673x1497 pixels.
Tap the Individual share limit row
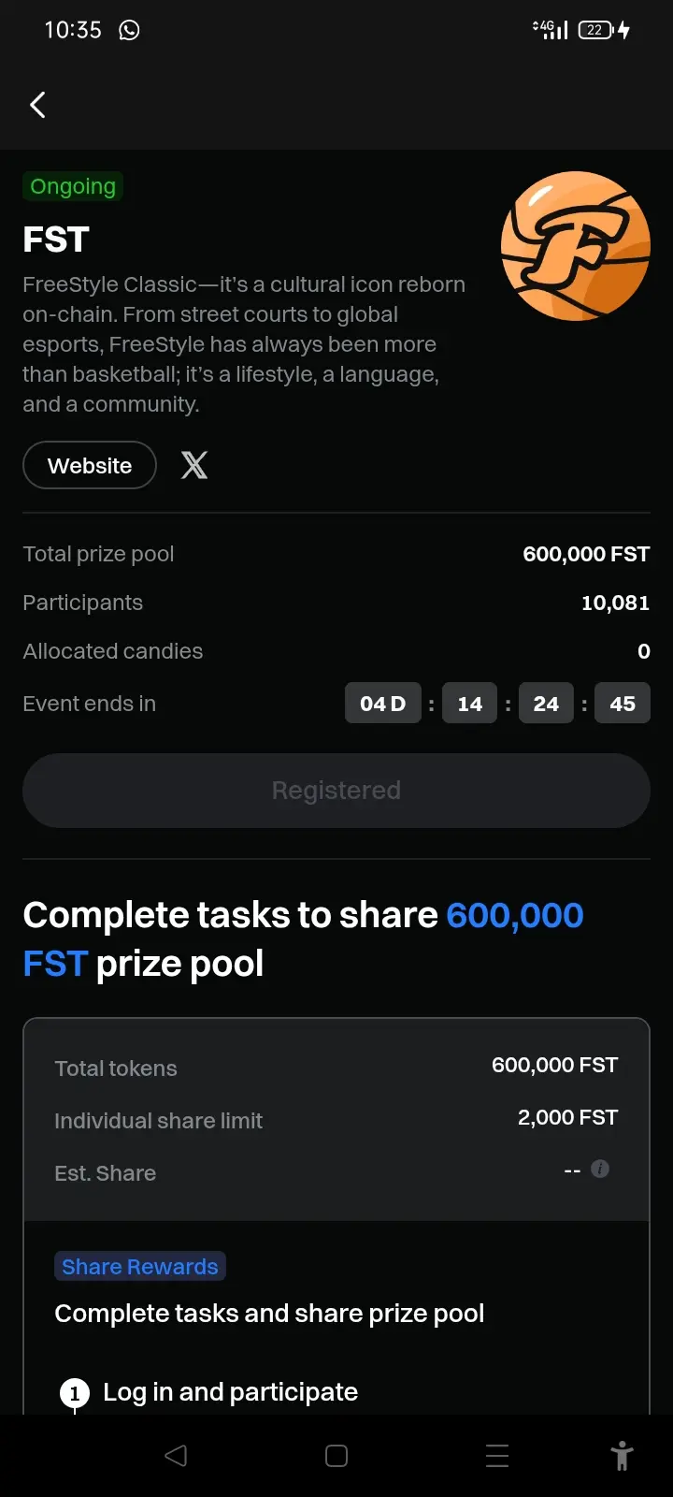(336, 1119)
